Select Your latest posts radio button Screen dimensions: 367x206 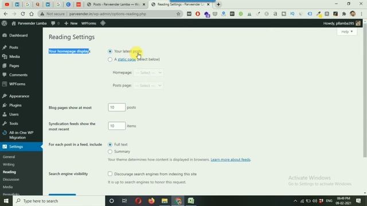[x=110, y=51]
